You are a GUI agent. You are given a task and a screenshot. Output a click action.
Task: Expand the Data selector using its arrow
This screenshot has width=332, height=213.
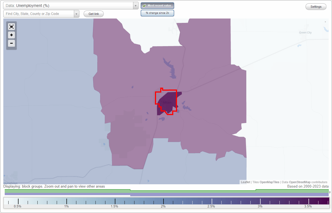point(135,6)
